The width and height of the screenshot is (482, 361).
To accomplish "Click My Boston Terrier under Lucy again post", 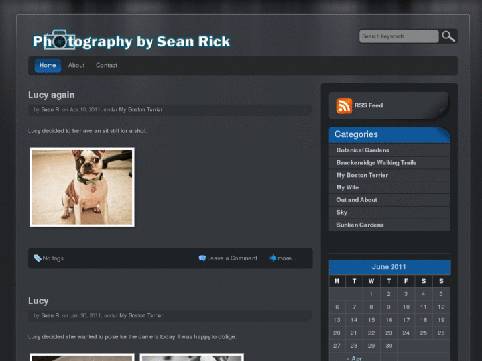I will (x=141, y=110).
